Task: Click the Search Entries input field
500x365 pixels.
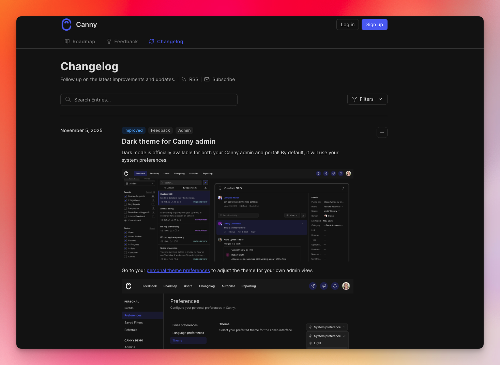Action: [x=149, y=100]
